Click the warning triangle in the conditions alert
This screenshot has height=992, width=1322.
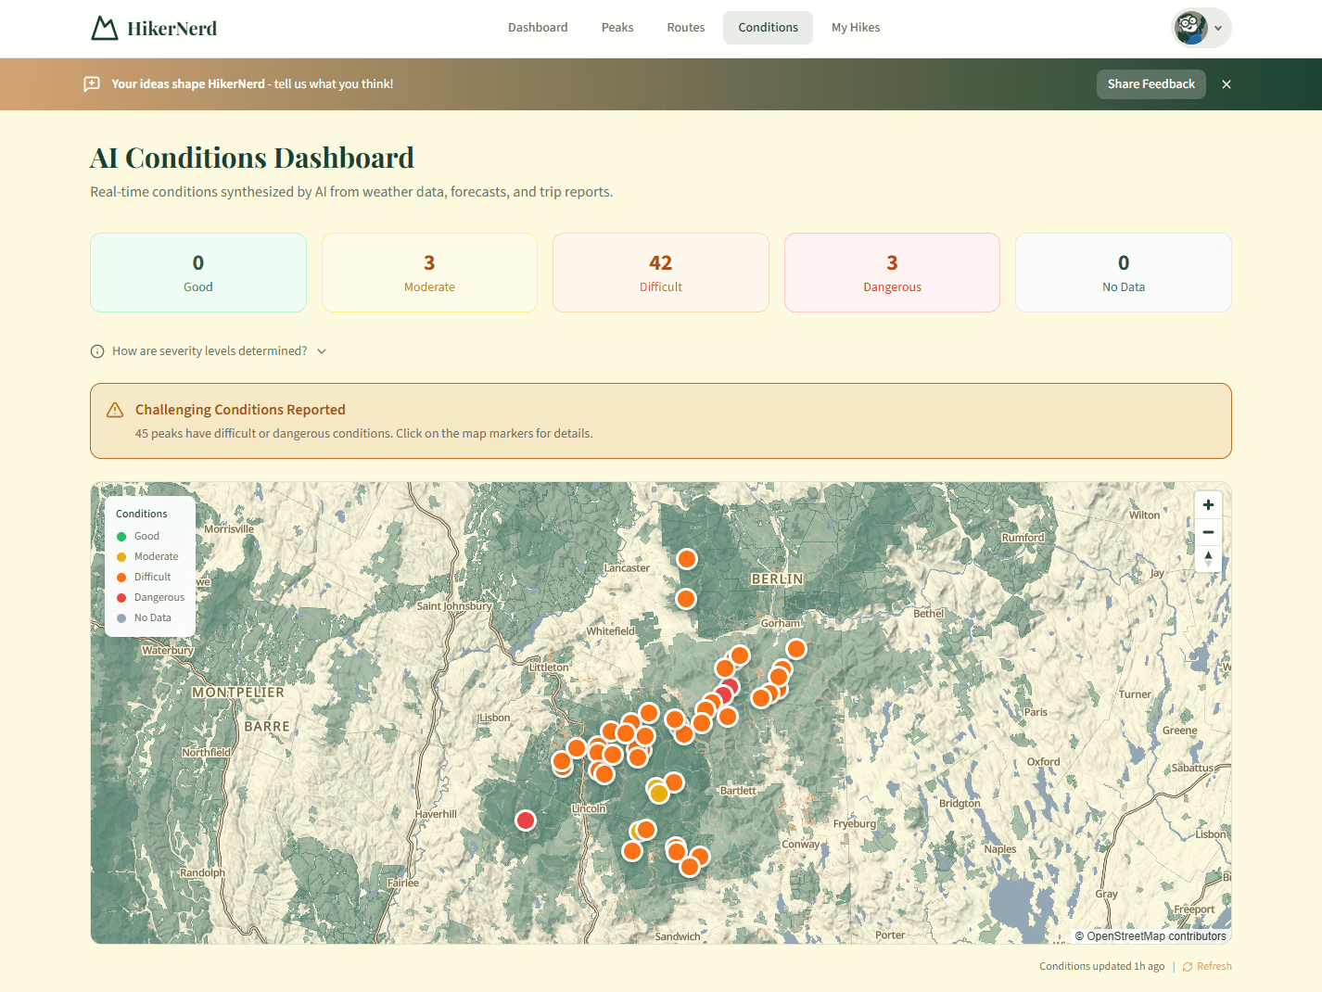click(x=115, y=409)
